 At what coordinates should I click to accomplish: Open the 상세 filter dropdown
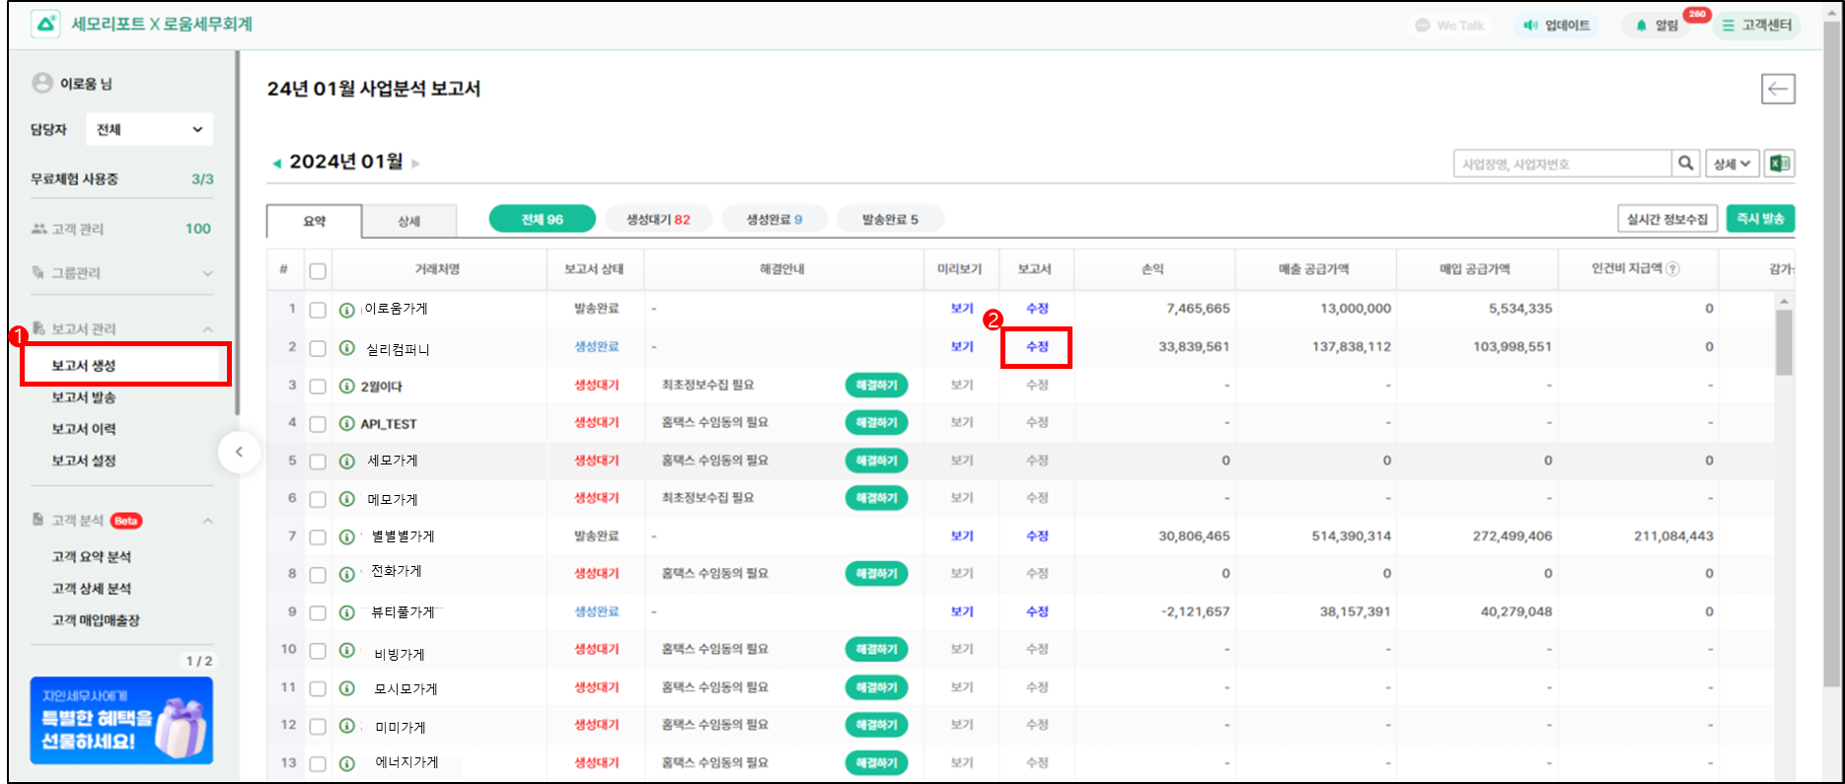pos(1731,164)
